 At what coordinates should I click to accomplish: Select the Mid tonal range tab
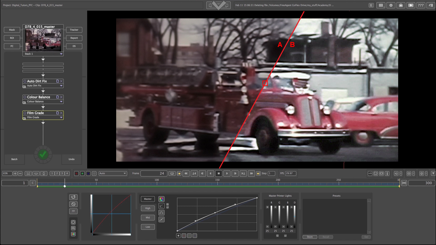pos(148,217)
